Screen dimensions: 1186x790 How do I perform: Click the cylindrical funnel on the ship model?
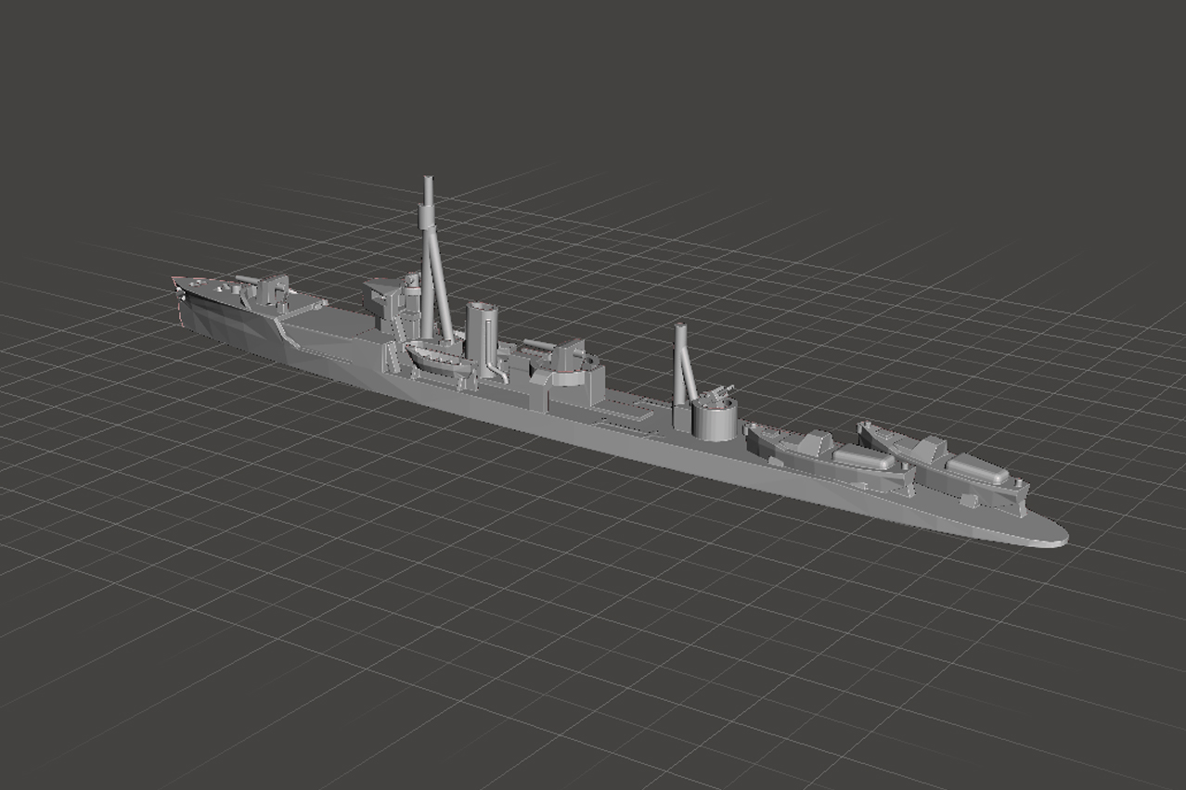click(x=482, y=338)
